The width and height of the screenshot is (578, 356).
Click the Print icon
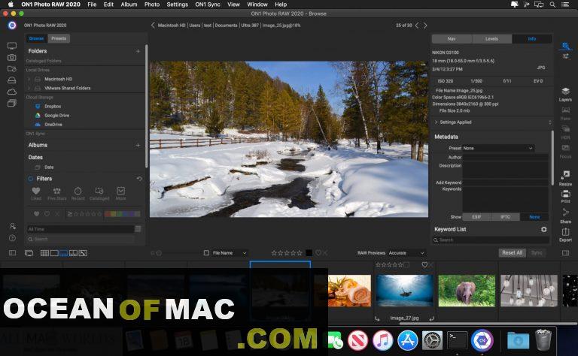click(x=565, y=194)
